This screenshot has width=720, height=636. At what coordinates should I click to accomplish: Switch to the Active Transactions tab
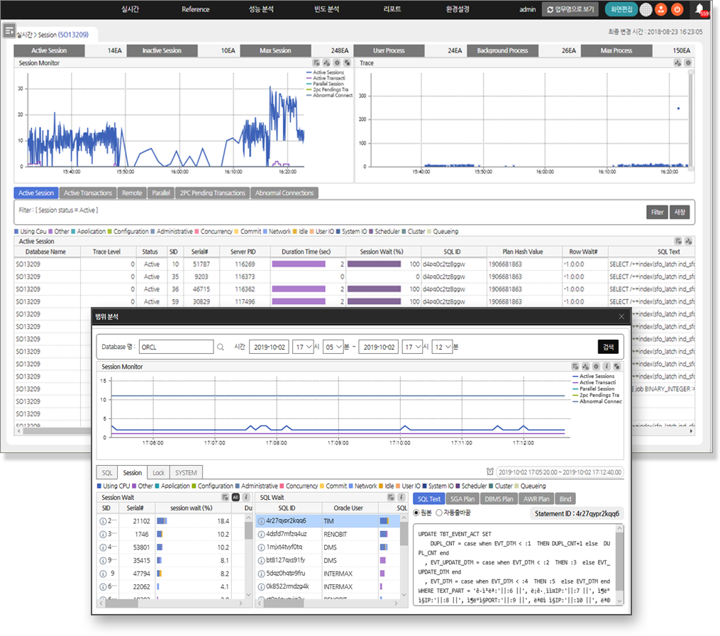click(x=88, y=193)
